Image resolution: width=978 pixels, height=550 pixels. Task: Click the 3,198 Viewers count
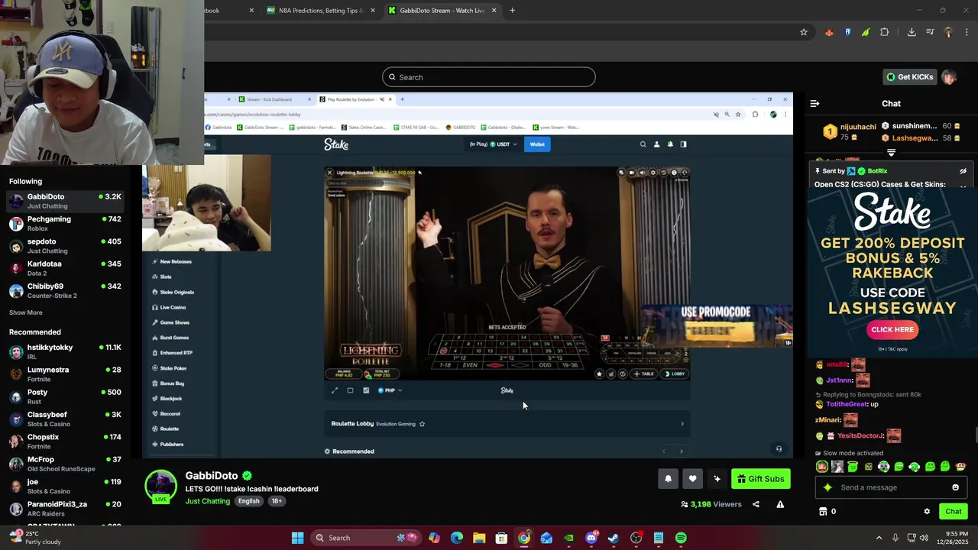pos(711,504)
